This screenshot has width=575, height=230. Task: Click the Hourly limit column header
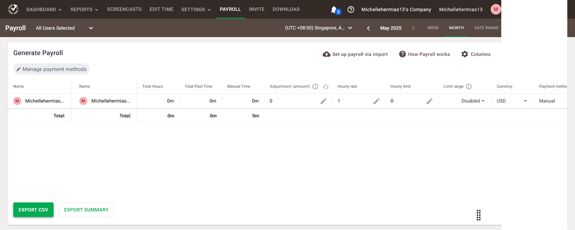(x=400, y=86)
